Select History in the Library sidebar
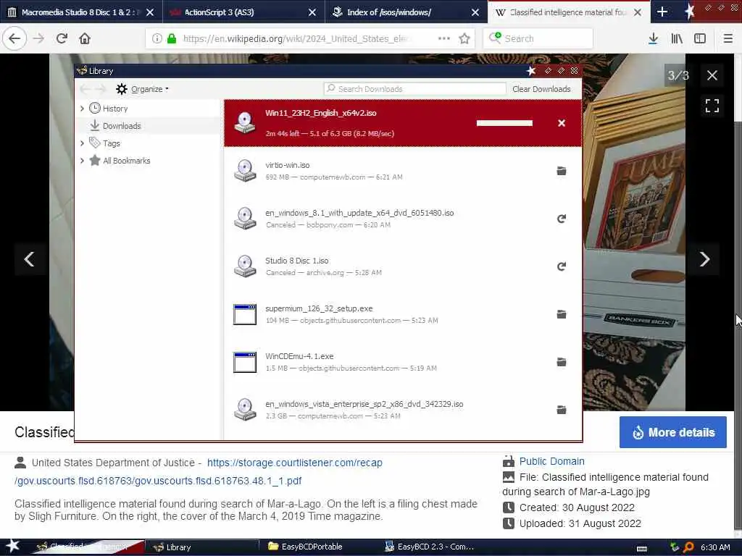 click(x=115, y=109)
